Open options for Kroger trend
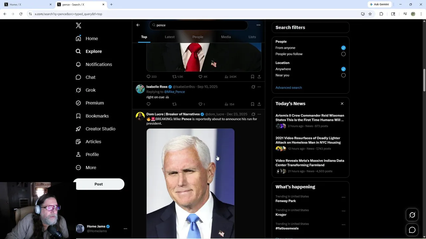Viewport: 426px width, 239px height. click(343, 211)
